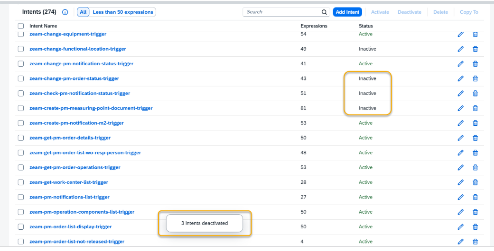Click trash icon for zeam-get-work-center-list-trigger
The height and width of the screenshot is (251, 494).
tap(475, 182)
